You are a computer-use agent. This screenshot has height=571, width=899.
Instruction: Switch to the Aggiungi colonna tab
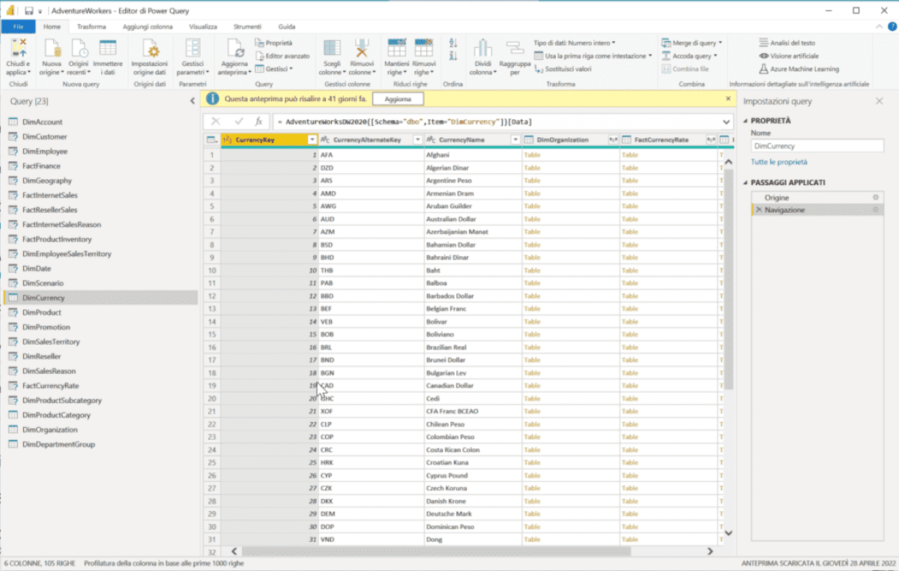click(x=146, y=27)
